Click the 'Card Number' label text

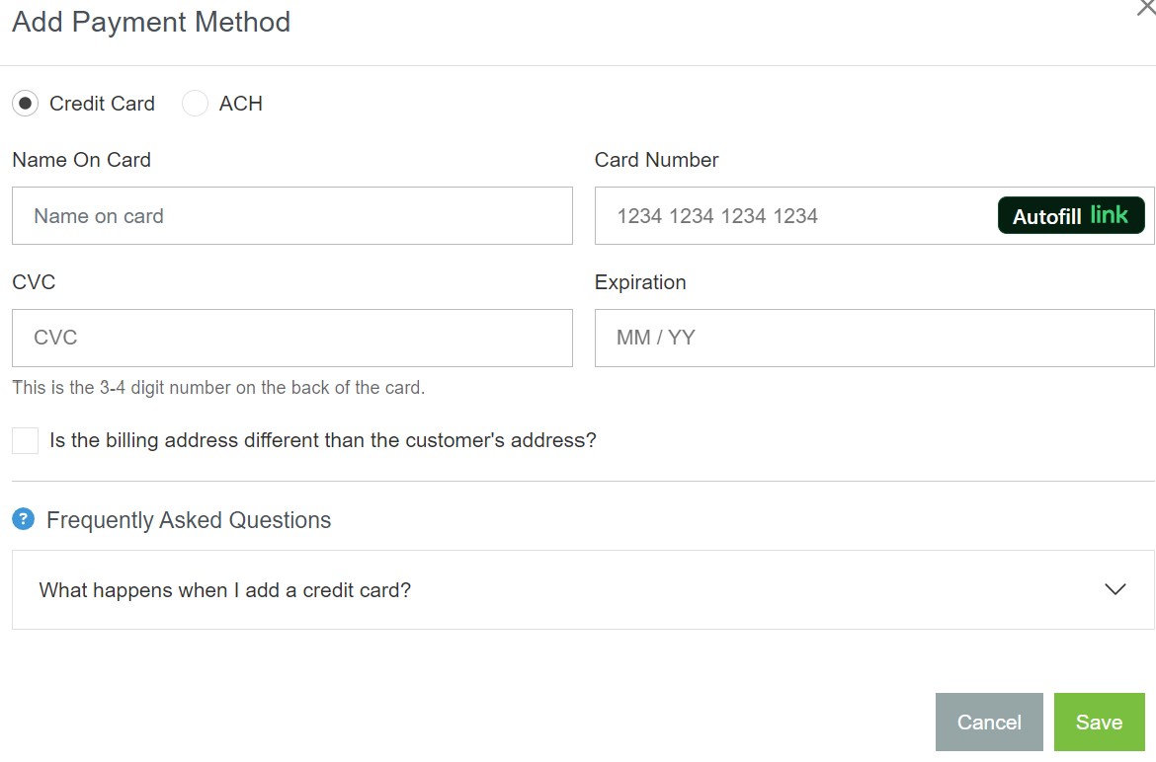pyautogui.click(x=656, y=160)
